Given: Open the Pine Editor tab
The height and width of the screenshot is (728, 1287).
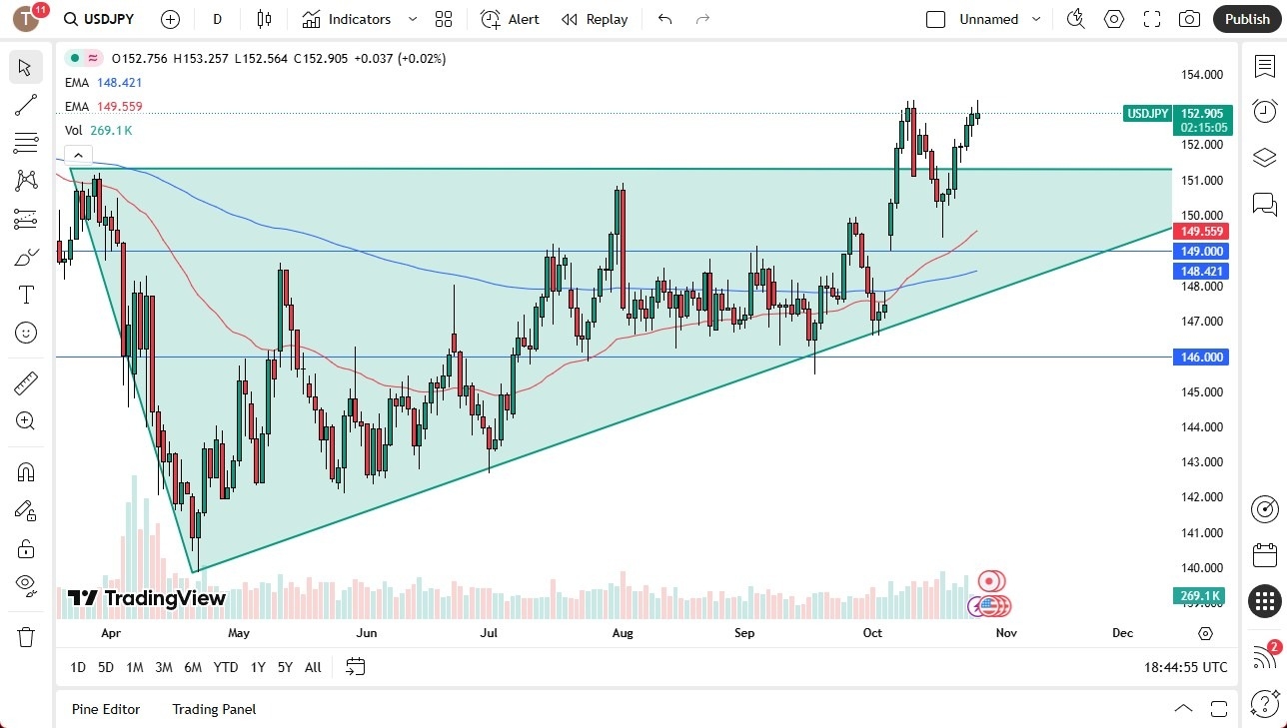Looking at the screenshot, I should point(105,709).
